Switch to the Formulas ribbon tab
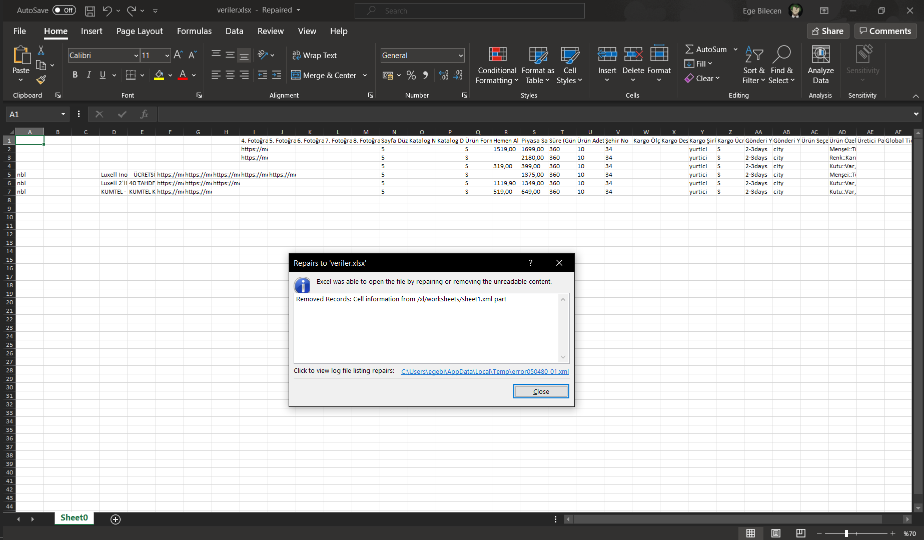The width and height of the screenshot is (924, 540). click(194, 31)
